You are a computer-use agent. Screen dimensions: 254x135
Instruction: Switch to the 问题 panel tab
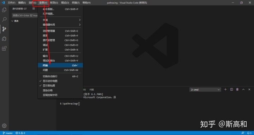91,90
